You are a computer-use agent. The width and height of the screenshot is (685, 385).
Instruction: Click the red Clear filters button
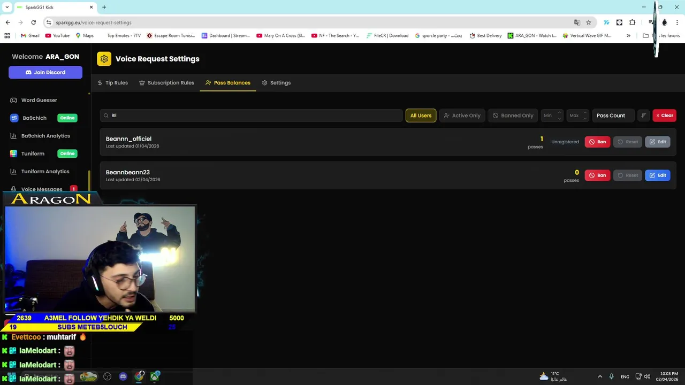click(x=664, y=115)
